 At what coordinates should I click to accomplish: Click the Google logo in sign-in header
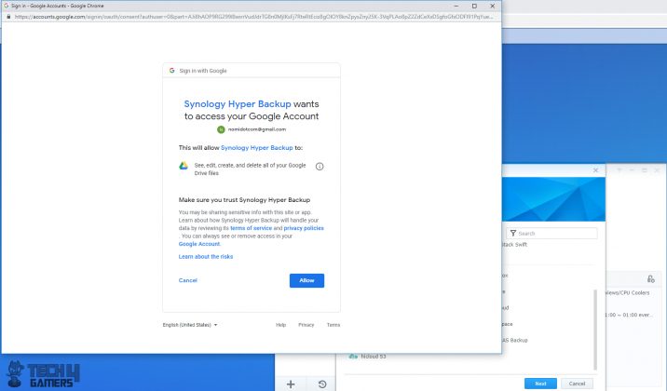[x=171, y=71]
